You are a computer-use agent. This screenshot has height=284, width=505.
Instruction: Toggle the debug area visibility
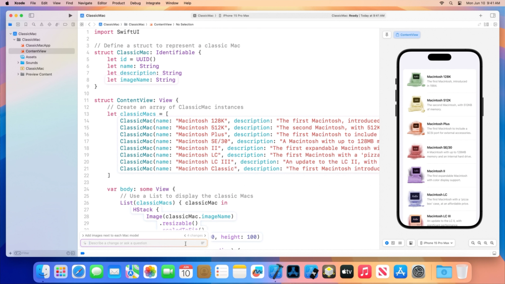(x=494, y=253)
